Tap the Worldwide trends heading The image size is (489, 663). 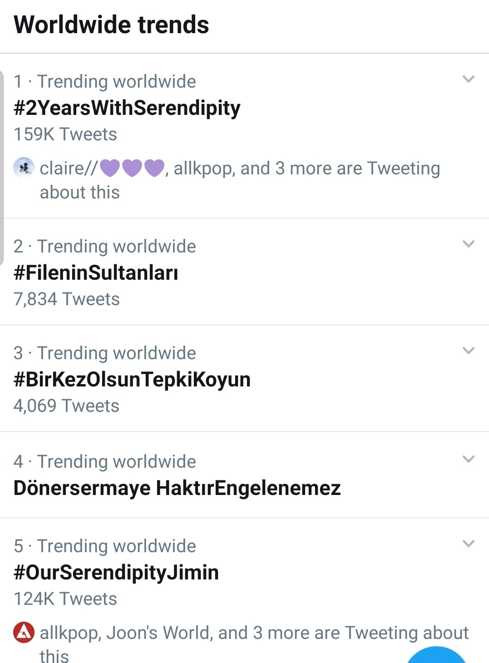[x=111, y=25]
